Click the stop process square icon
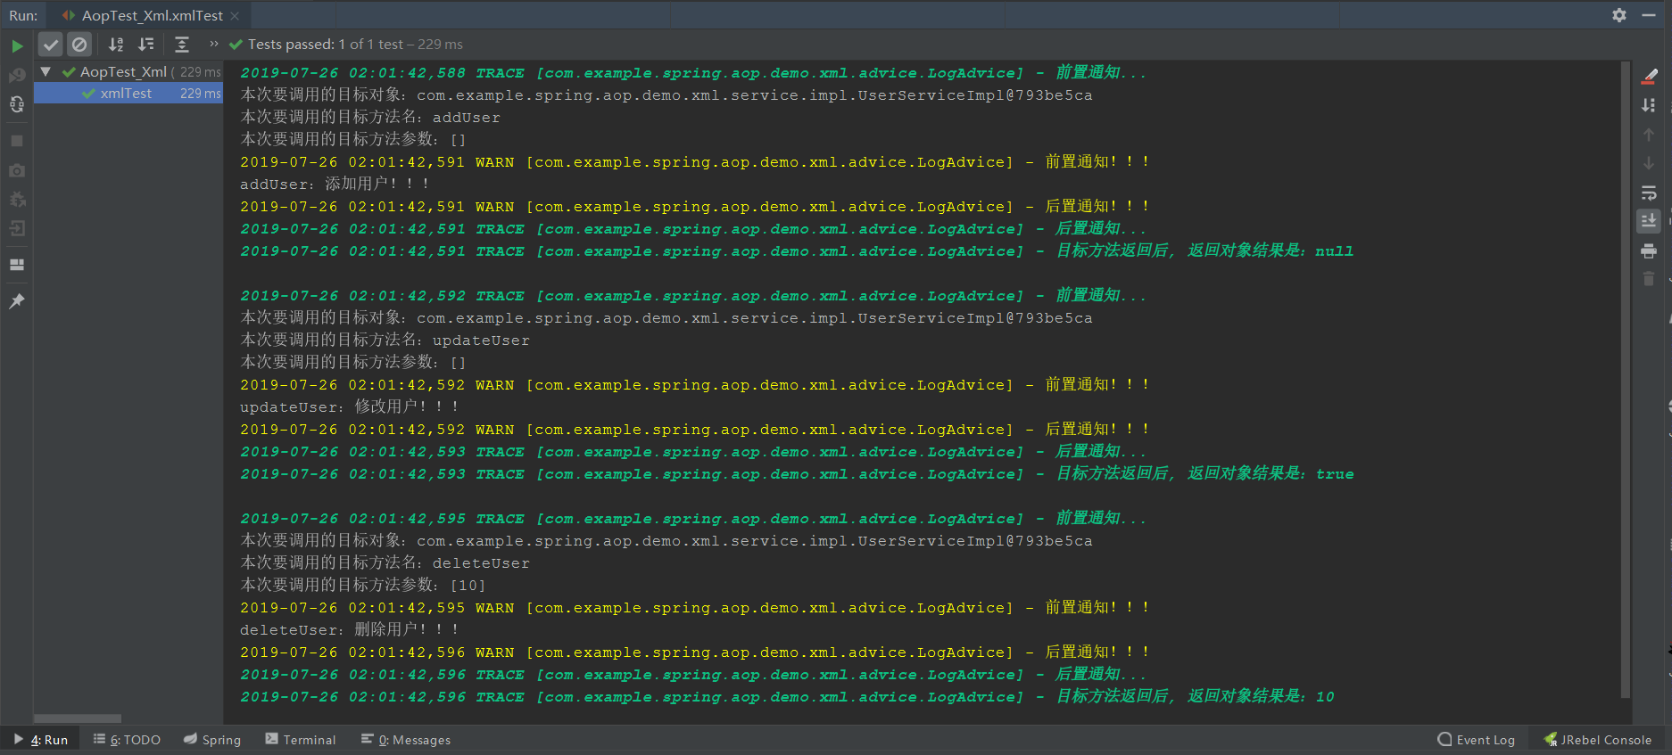1672x755 pixels. pyautogui.click(x=17, y=141)
